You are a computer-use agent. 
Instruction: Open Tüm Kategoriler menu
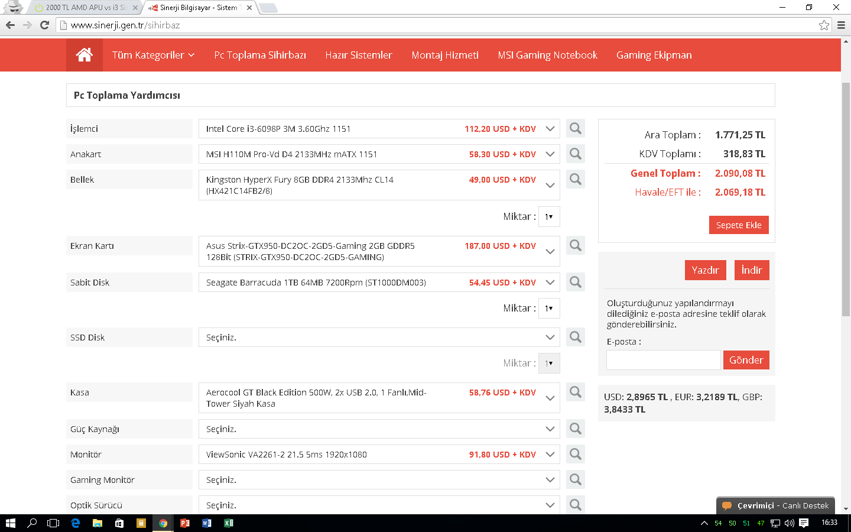tap(153, 55)
